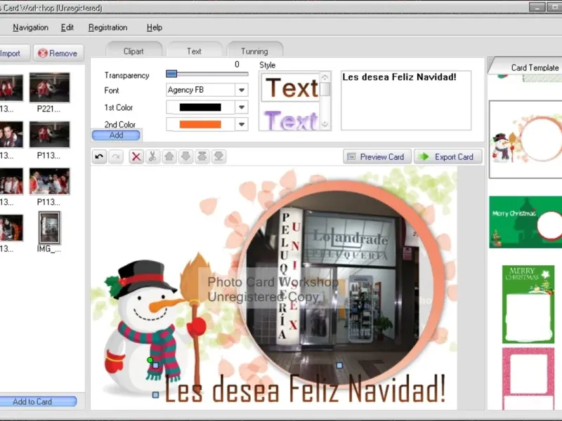Click the 'Les desea Feliz Navidad!' text on card

(x=306, y=389)
